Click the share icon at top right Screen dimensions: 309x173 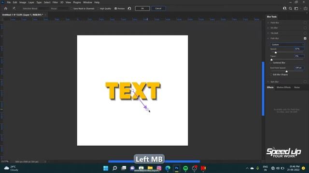(x=305, y=8)
